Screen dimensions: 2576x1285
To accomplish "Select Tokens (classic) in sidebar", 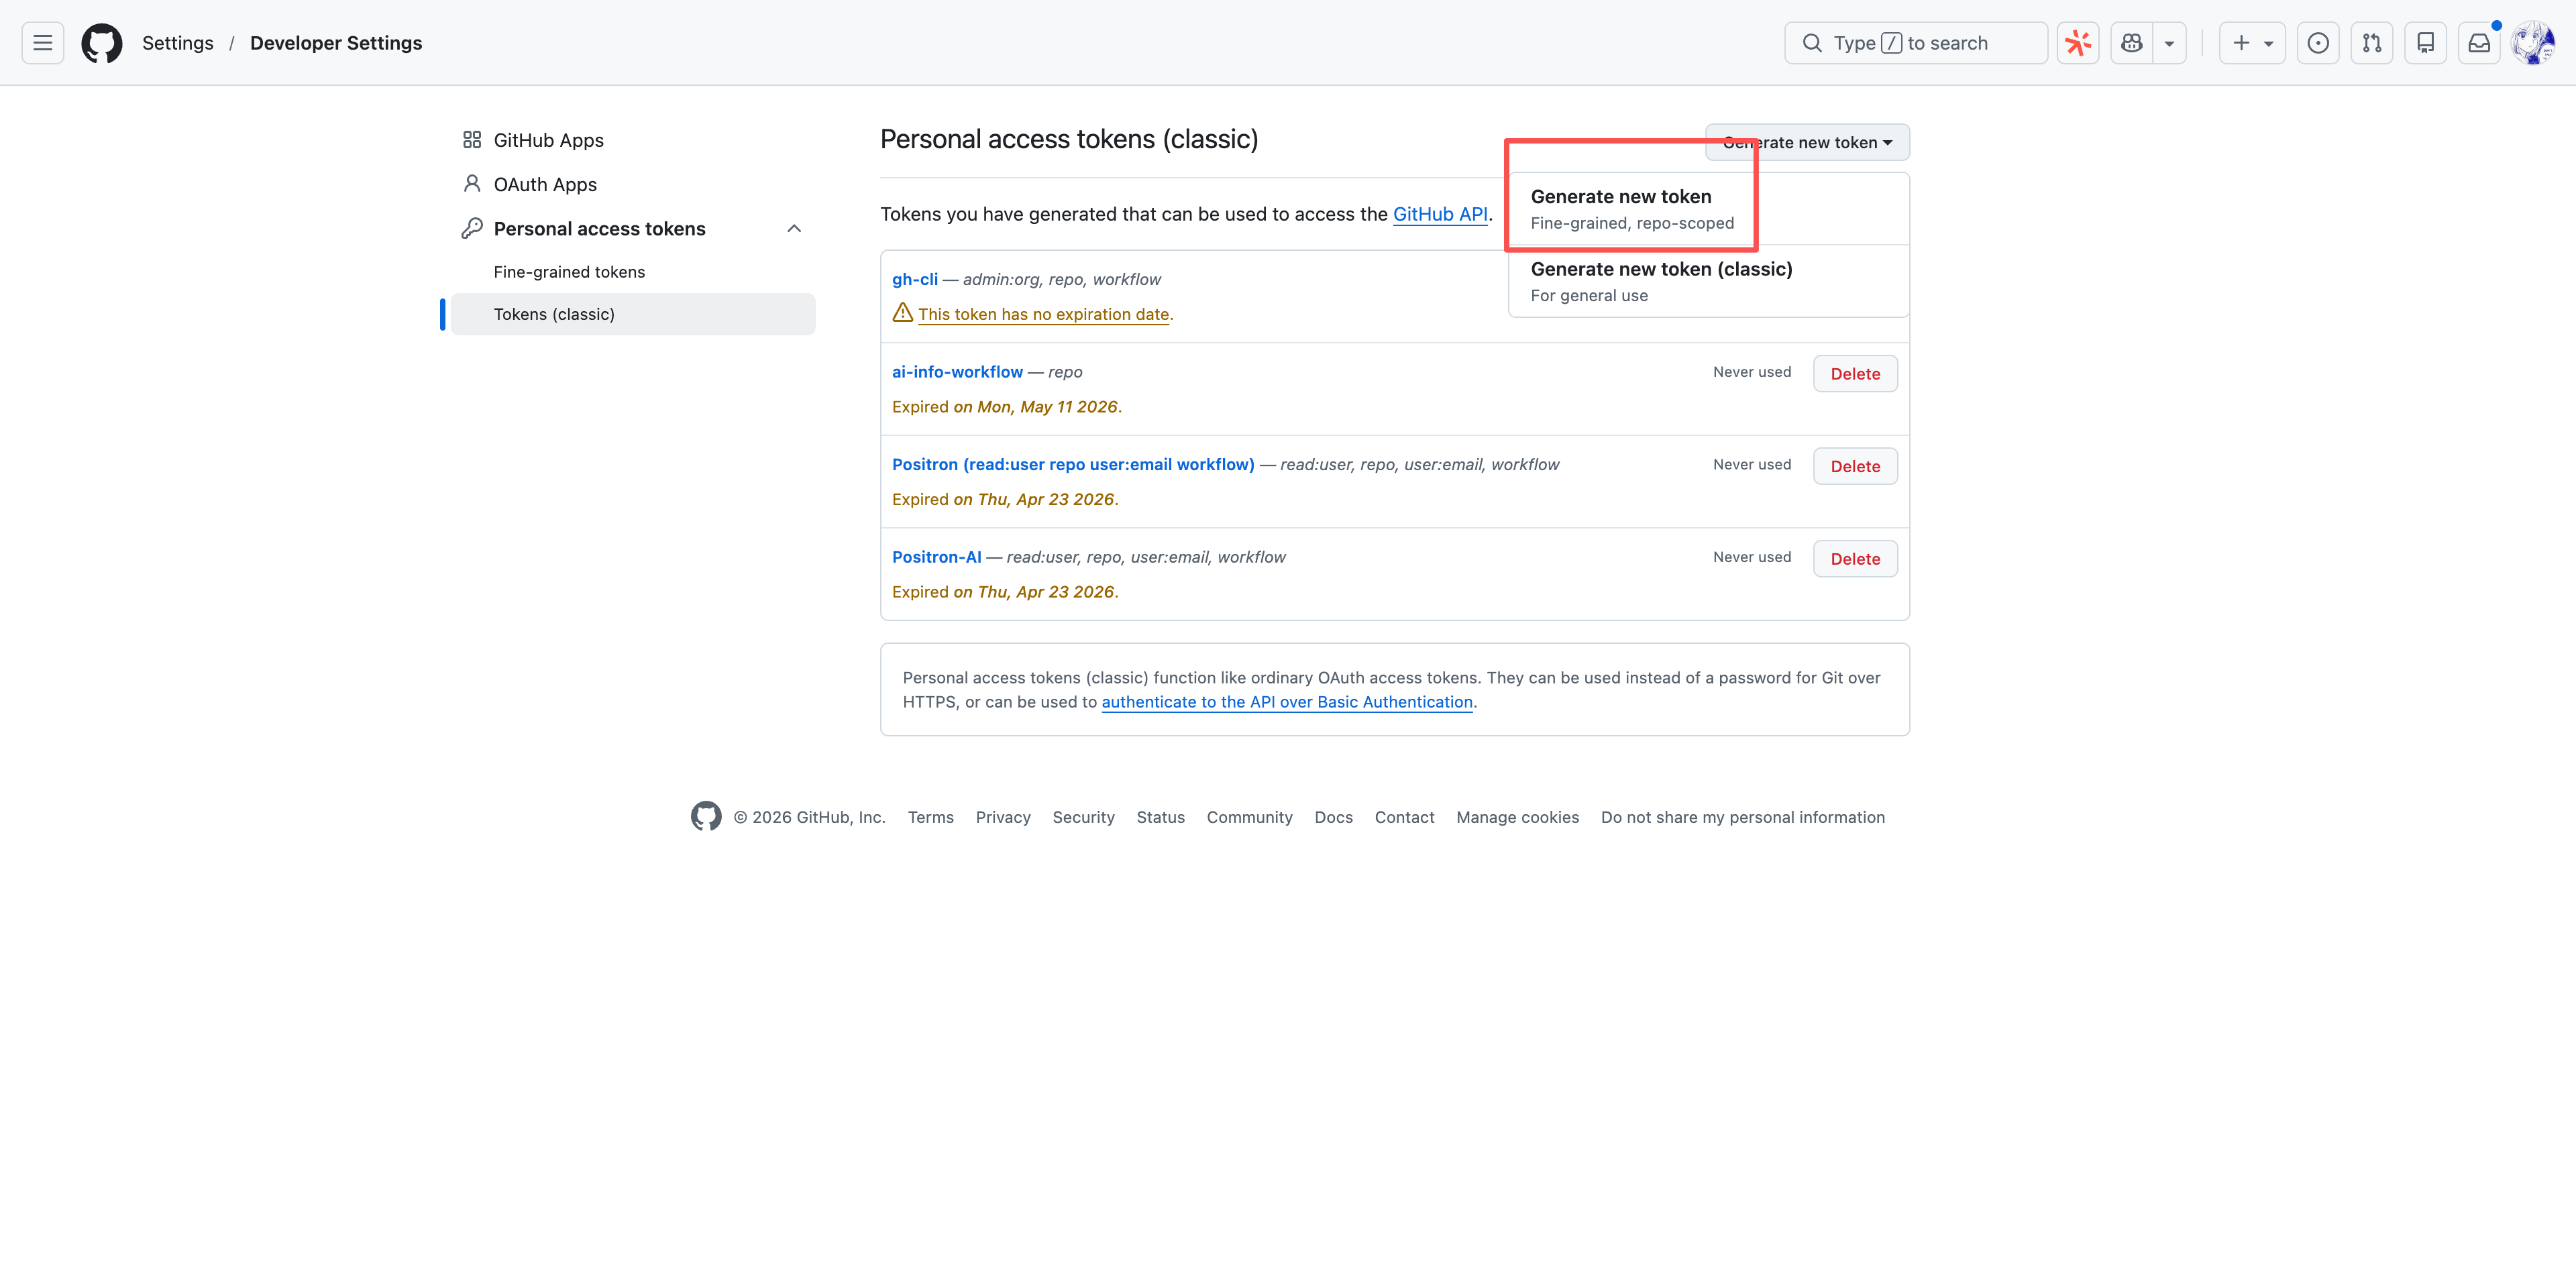I will (x=633, y=314).
